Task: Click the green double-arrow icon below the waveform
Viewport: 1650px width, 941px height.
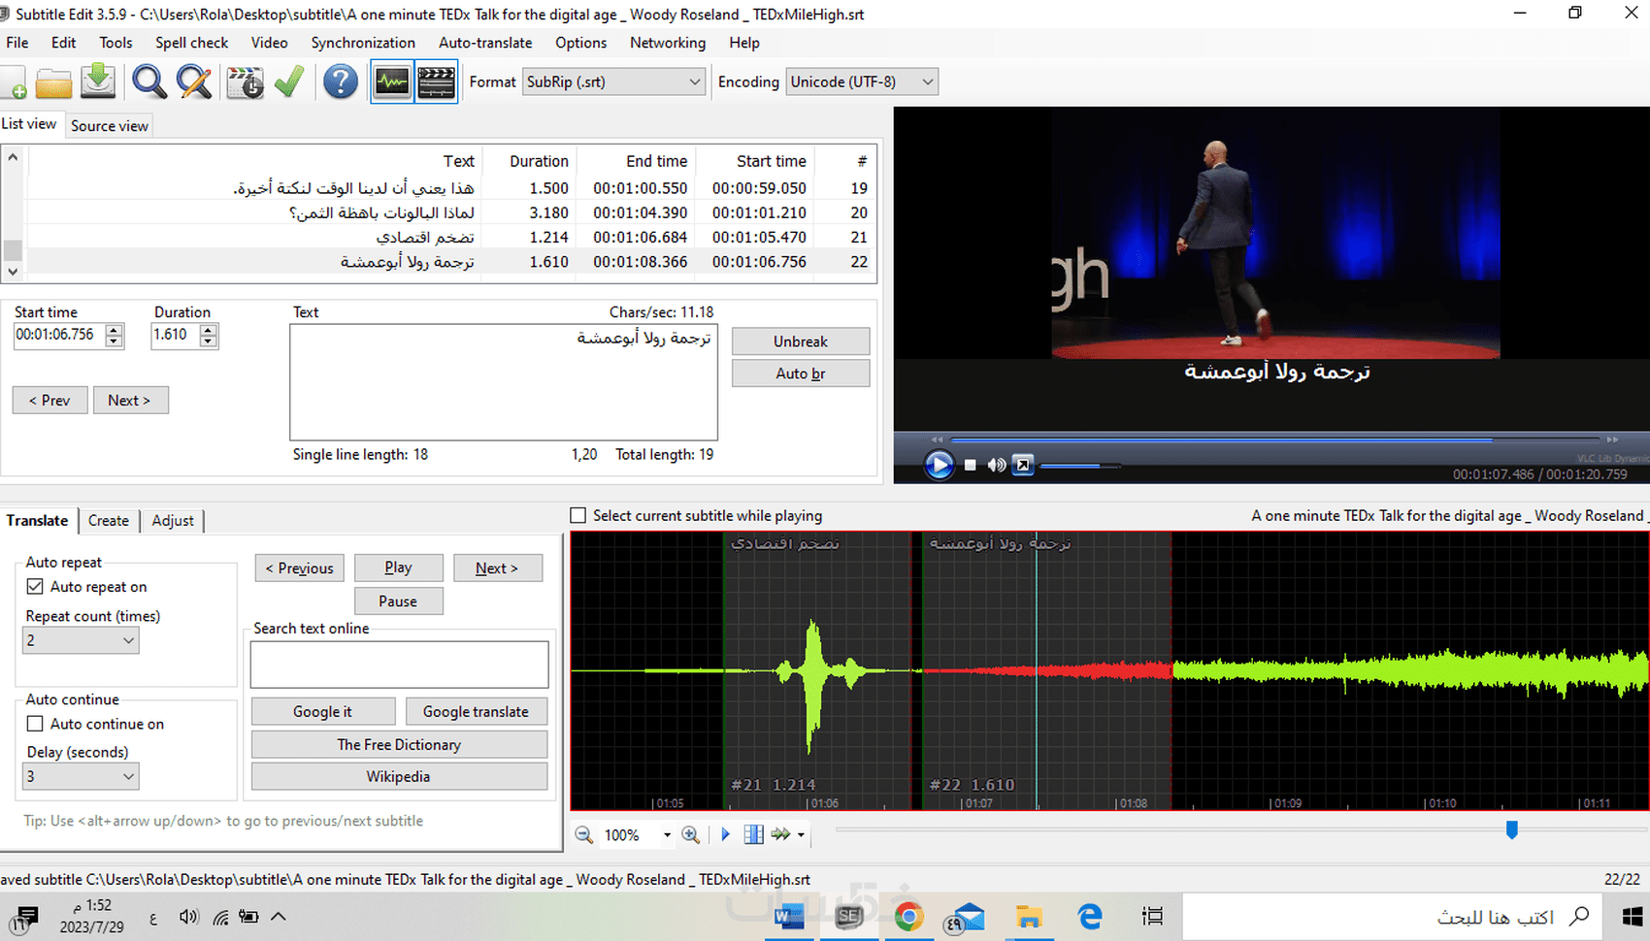Action: pyautogui.click(x=781, y=834)
